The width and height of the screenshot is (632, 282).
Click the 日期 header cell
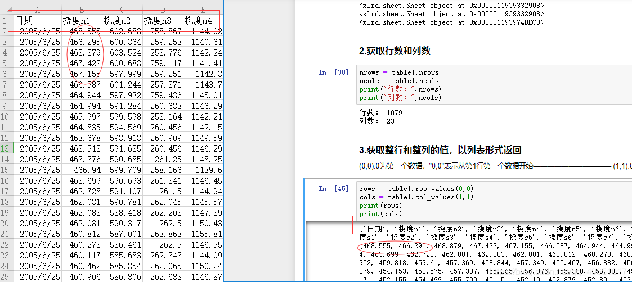[x=38, y=20]
